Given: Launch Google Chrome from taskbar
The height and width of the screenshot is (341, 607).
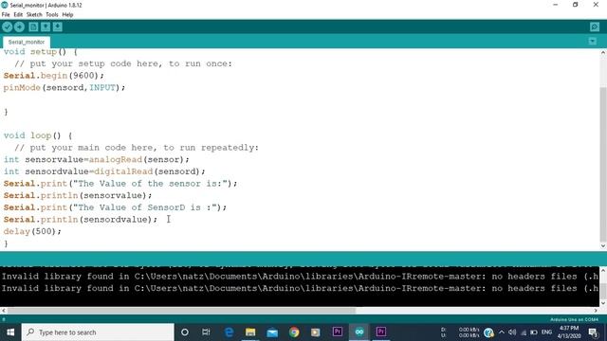Looking at the screenshot, I should tap(294, 332).
